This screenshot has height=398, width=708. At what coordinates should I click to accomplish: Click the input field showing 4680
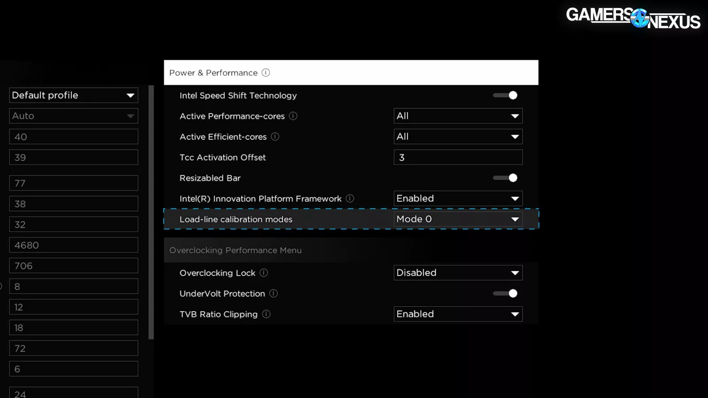(x=73, y=245)
